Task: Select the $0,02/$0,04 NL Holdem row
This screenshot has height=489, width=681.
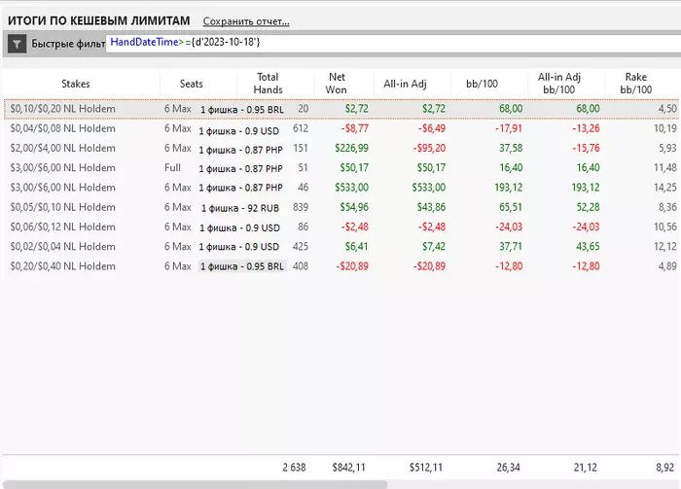Action: point(342,247)
